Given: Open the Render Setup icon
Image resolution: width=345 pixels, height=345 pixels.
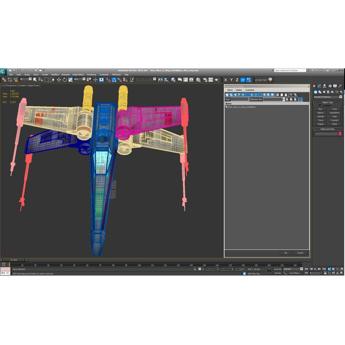Looking at the screenshot, I should point(205,80).
